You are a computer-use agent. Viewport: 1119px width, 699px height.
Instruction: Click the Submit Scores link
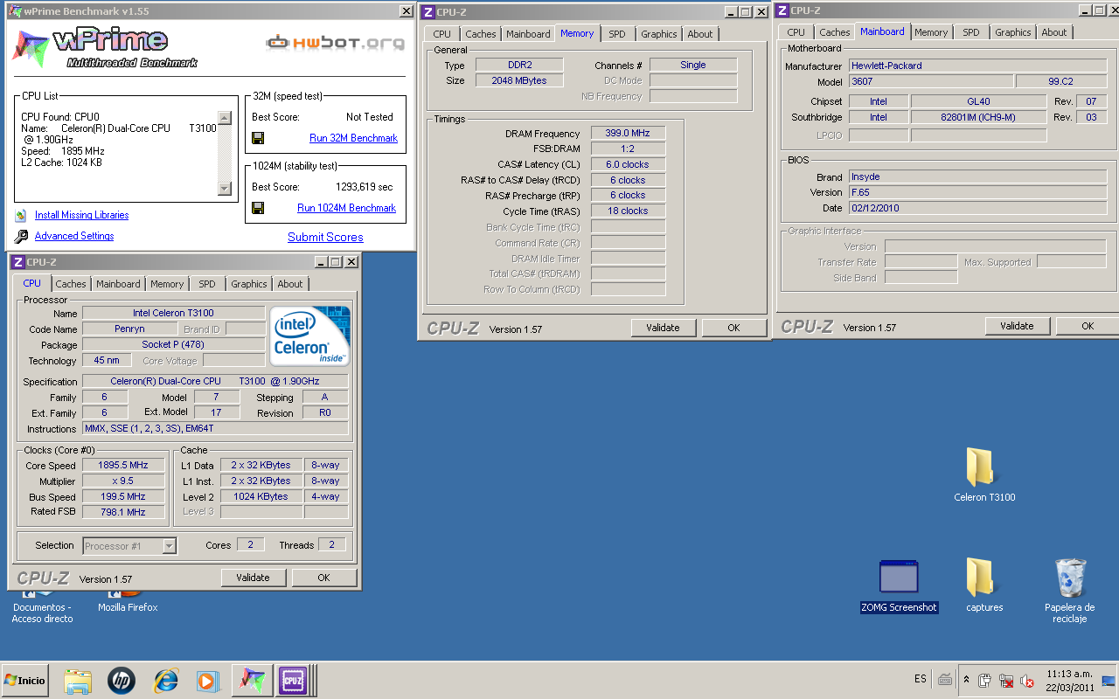[x=325, y=237]
